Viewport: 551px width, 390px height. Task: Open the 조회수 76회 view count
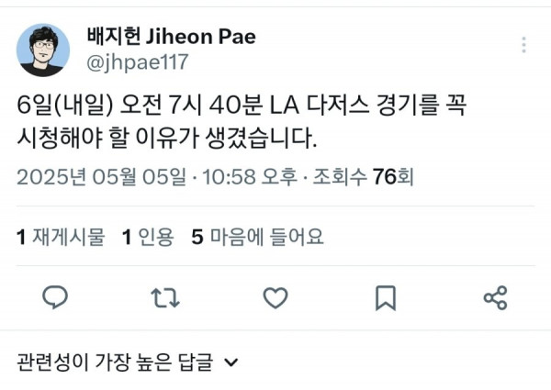pyautogui.click(x=364, y=176)
